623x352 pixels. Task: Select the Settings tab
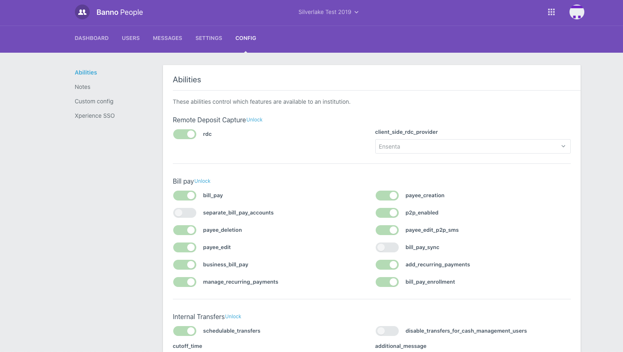pos(209,38)
